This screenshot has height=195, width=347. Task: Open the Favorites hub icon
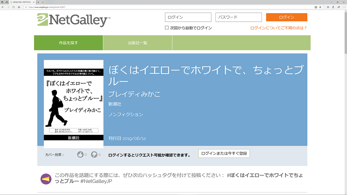(328, 7)
